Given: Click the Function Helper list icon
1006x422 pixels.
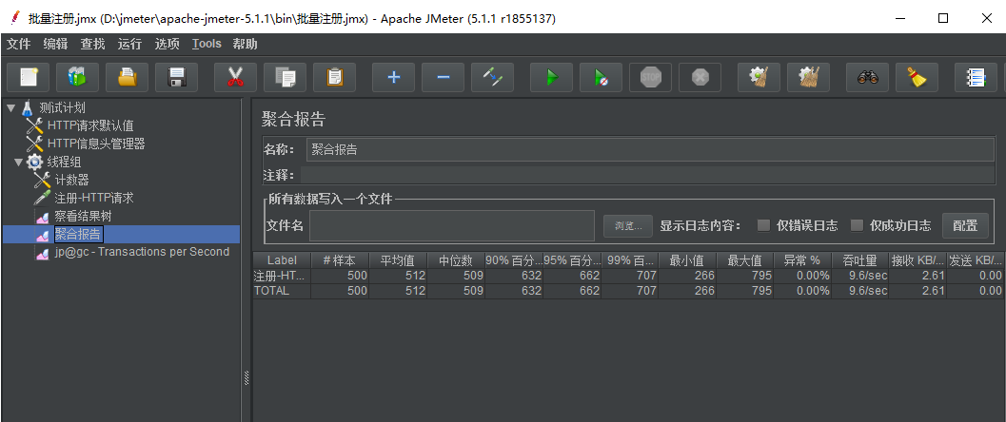Looking at the screenshot, I should [976, 78].
